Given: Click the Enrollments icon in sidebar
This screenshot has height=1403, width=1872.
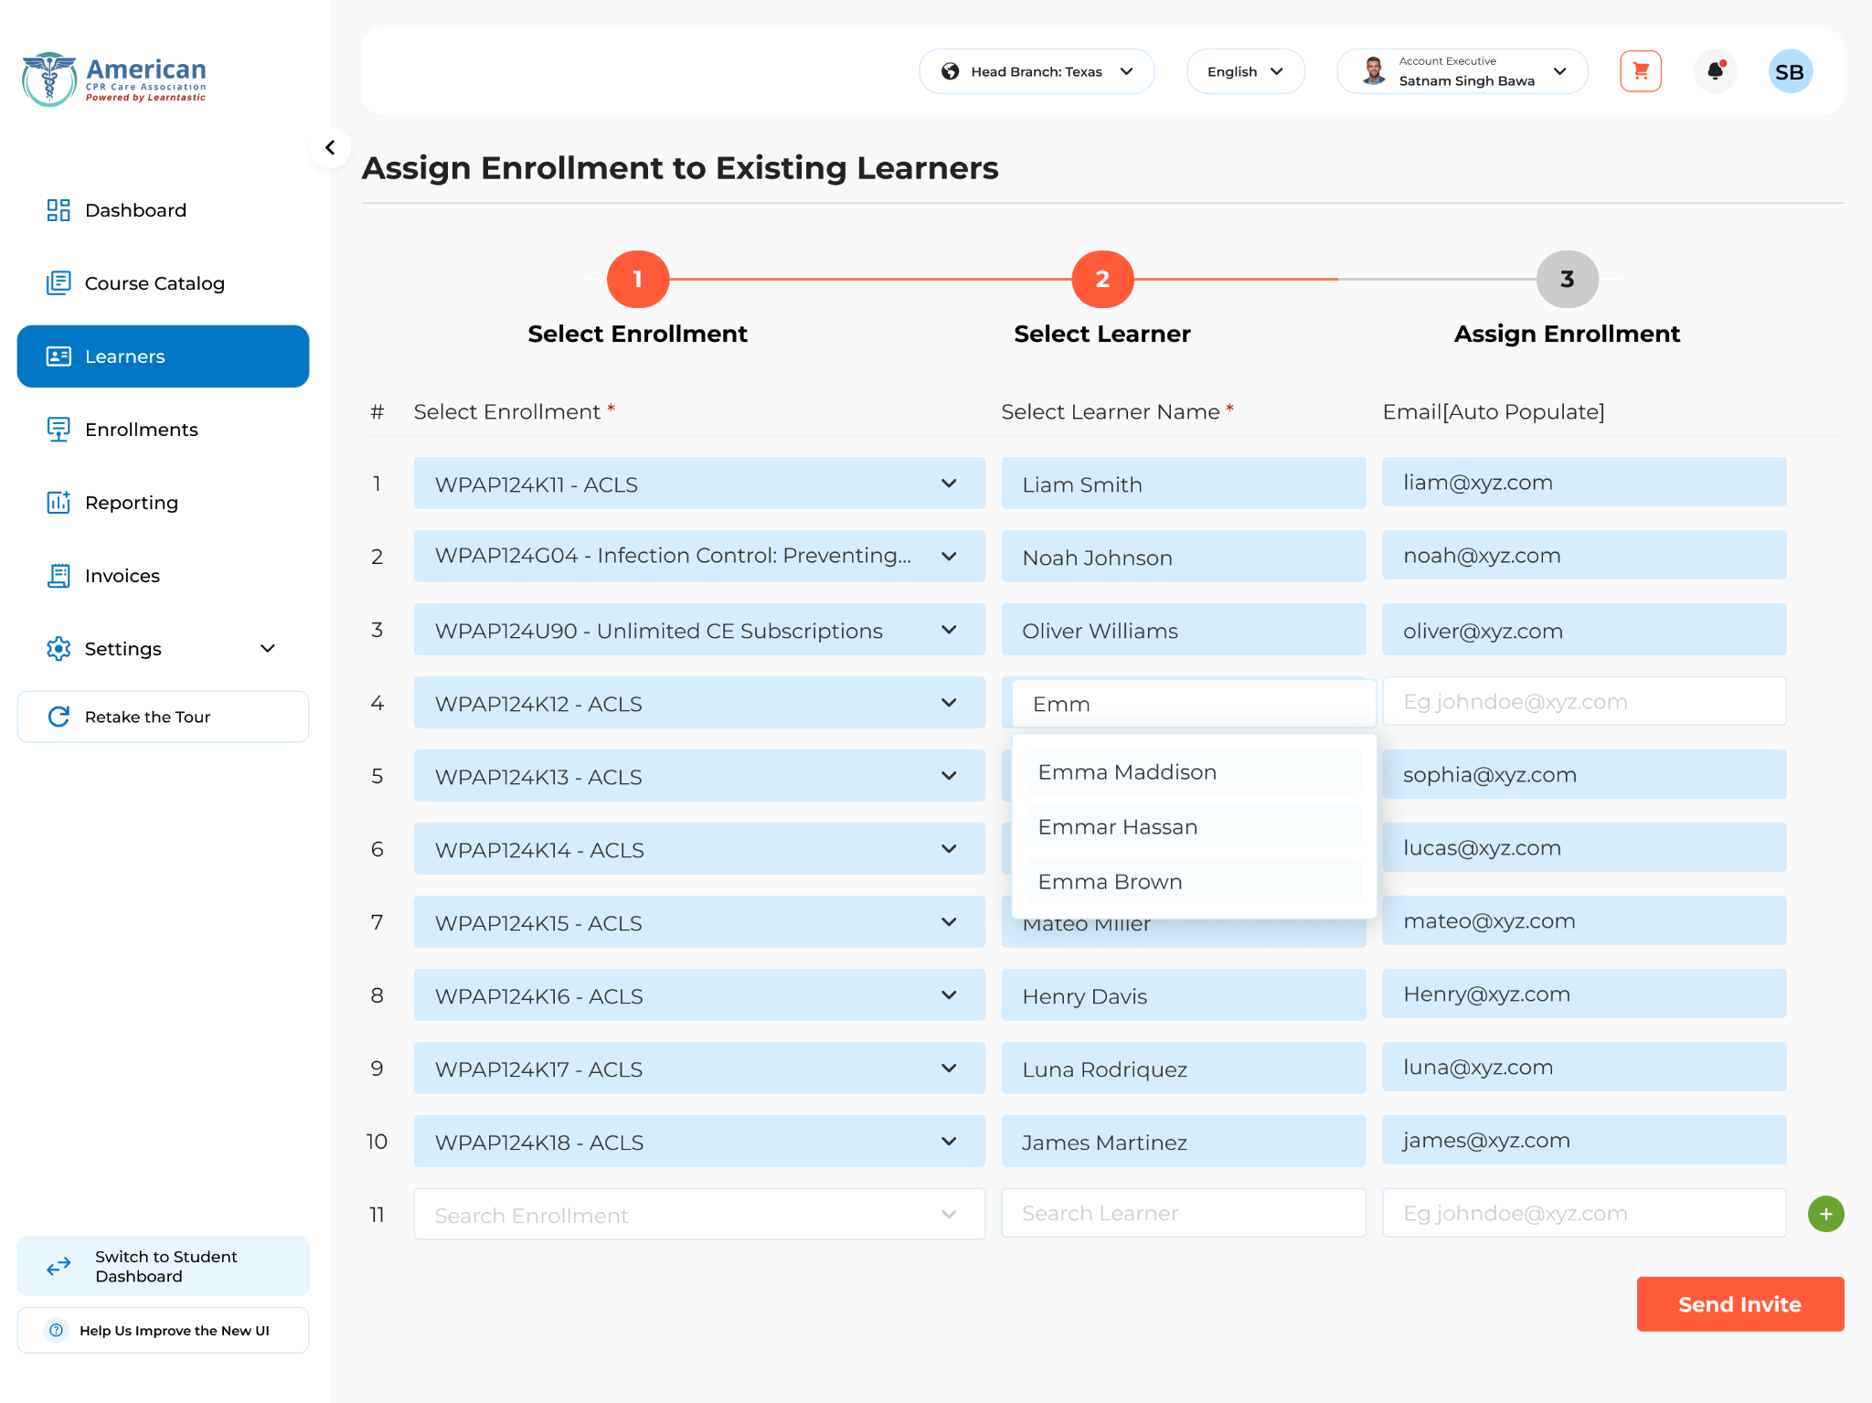Looking at the screenshot, I should pos(58,430).
